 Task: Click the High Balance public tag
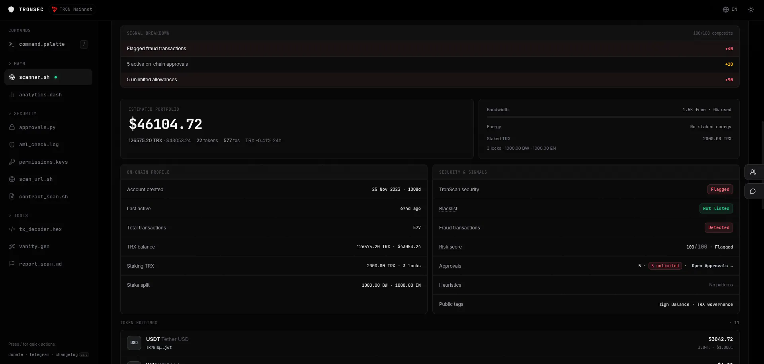pos(674,305)
